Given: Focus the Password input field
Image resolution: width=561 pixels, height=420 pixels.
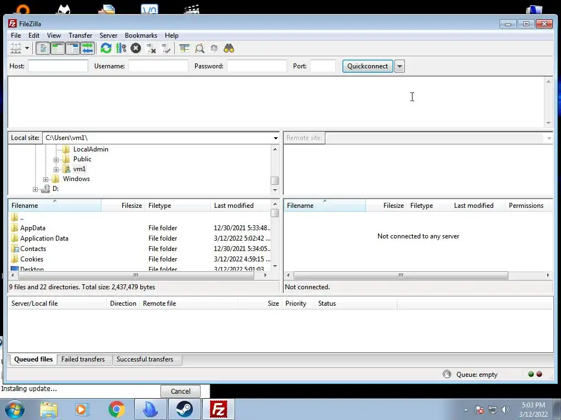Looking at the screenshot, I should 257,66.
